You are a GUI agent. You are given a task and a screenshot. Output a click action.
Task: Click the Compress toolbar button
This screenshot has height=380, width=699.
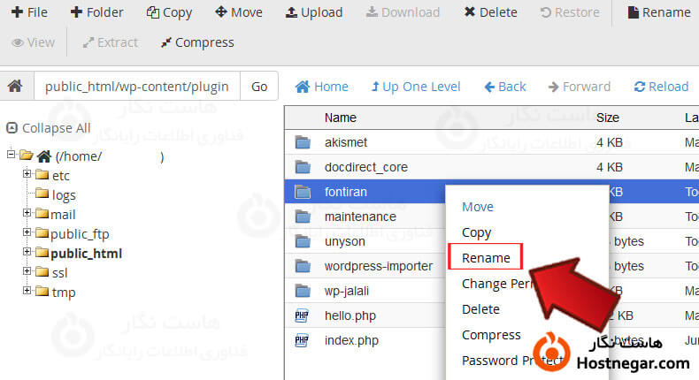coord(197,42)
